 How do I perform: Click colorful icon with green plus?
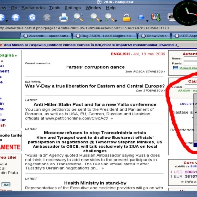click(156, 17)
